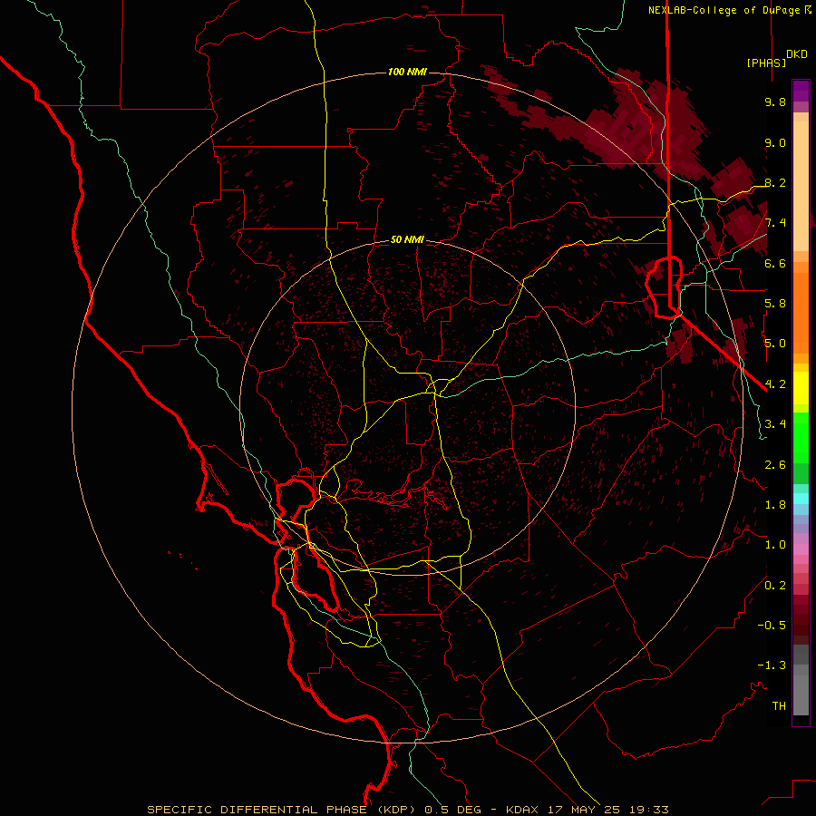The height and width of the screenshot is (816, 816).
Task: Click the -0.5 scale value
Action: pos(772,625)
